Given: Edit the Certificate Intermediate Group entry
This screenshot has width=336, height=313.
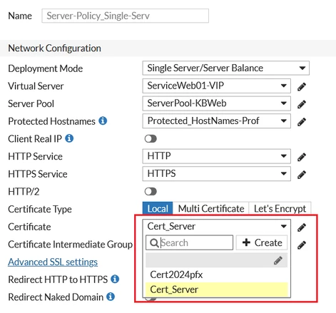Looking at the screenshot, I should [302, 245].
